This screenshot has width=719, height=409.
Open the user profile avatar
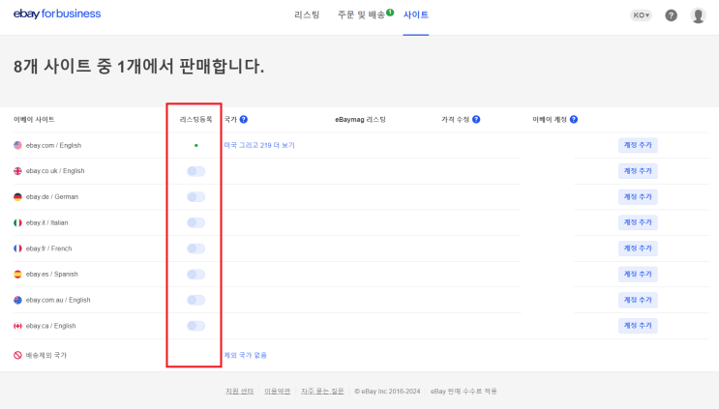pos(698,15)
